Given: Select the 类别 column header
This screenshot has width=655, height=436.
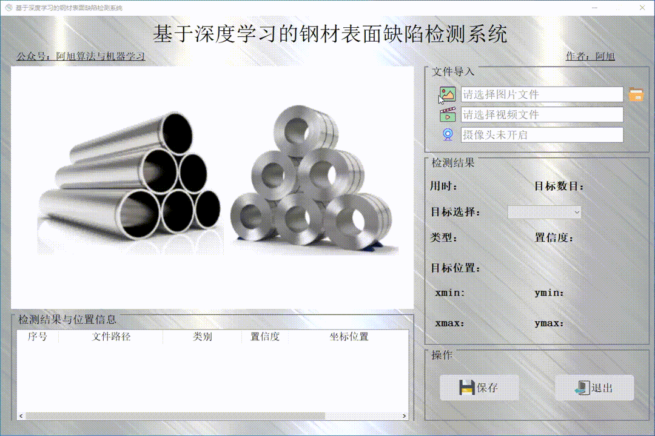Looking at the screenshot, I should [202, 337].
